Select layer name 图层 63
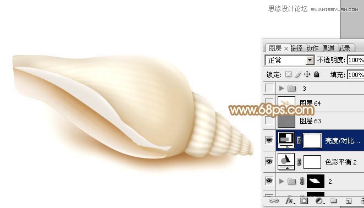The height and width of the screenshot is (208, 364). click(x=310, y=121)
